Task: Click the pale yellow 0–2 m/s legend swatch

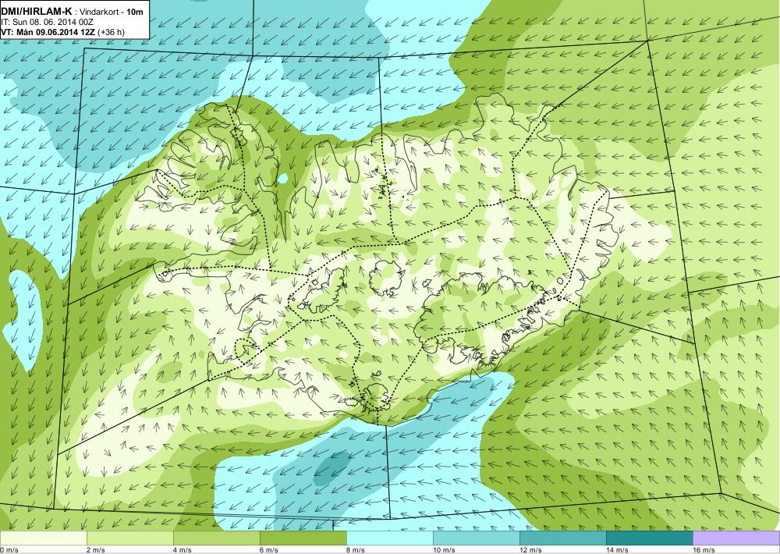Action: coord(43,538)
